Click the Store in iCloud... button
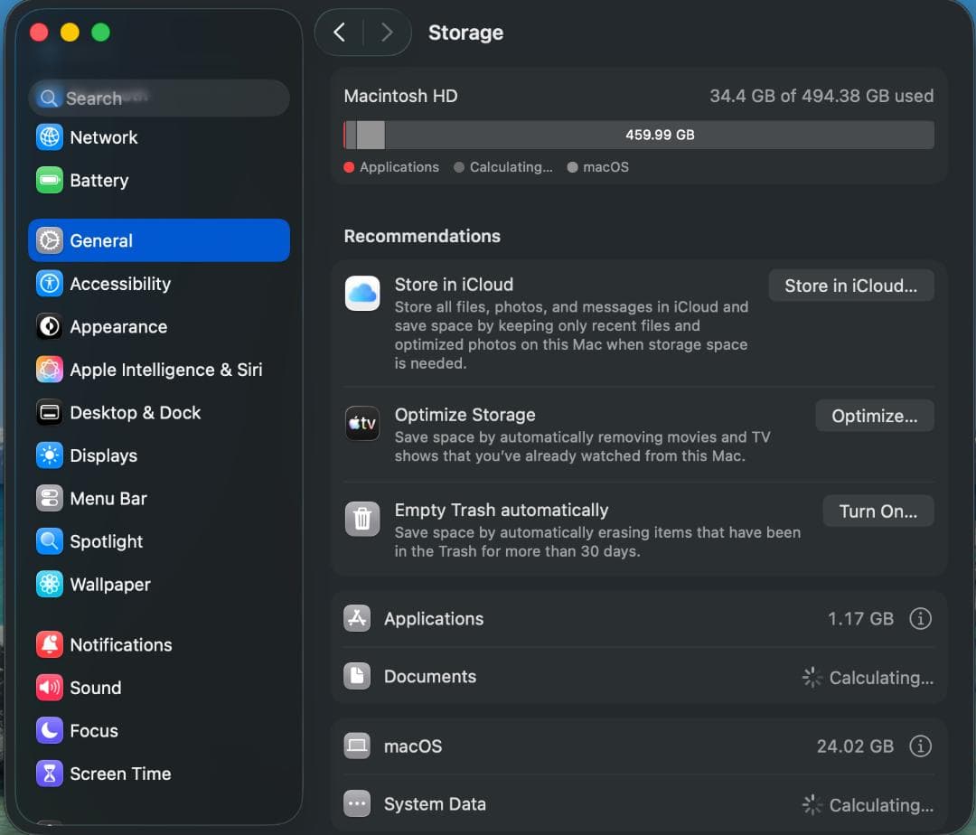The width and height of the screenshot is (976, 835). (851, 286)
